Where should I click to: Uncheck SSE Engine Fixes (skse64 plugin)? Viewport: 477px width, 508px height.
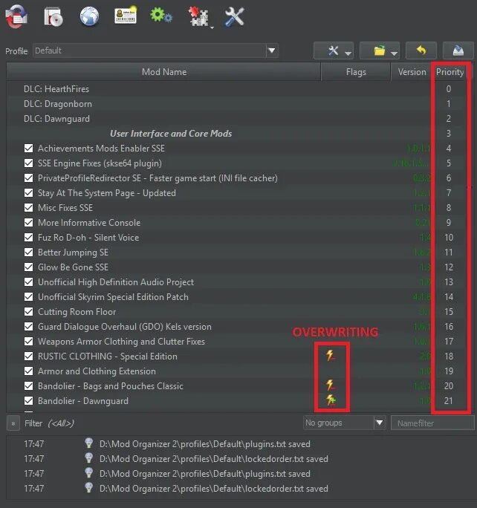(x=28, y=163)
